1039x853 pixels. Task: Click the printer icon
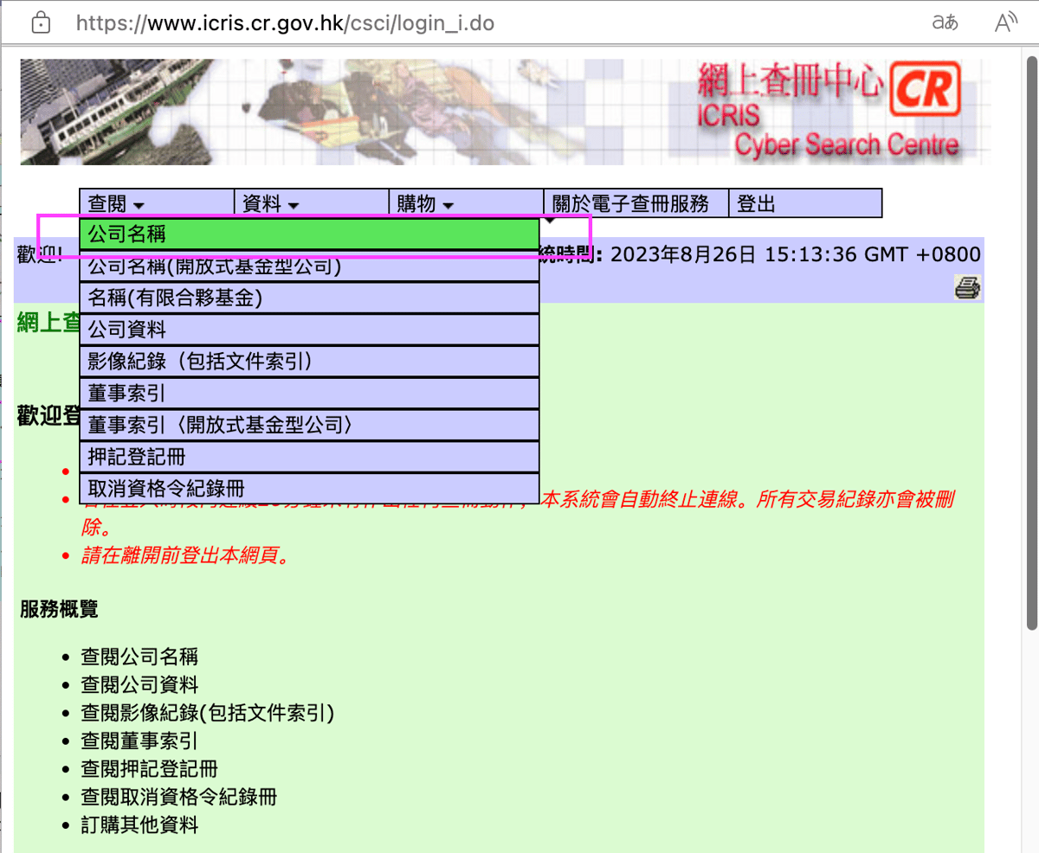(x=967, y=287)
